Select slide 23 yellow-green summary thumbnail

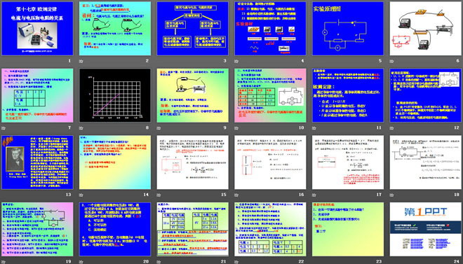click(x=348, y=229)
